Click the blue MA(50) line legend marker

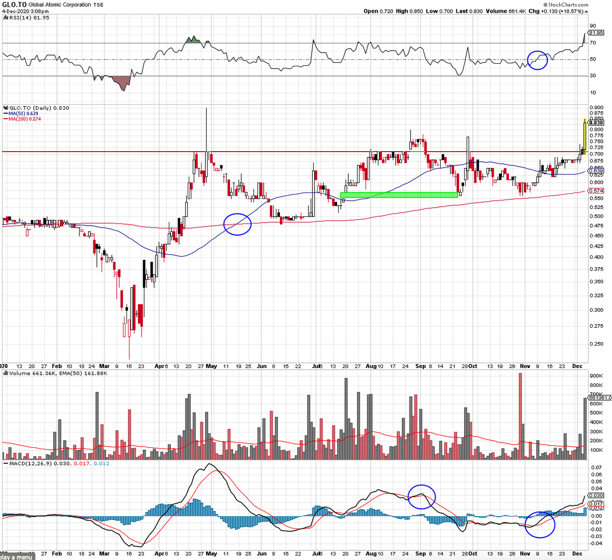point(6,113)
